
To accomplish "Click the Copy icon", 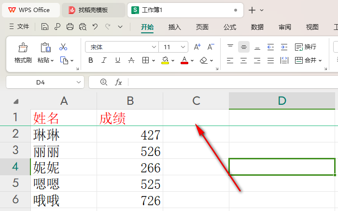I will point(64,60).
